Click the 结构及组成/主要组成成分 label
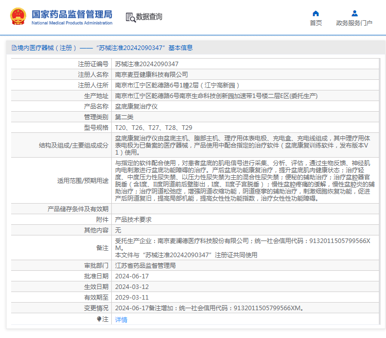Viewport: 386px width, 338px height. 73,146
